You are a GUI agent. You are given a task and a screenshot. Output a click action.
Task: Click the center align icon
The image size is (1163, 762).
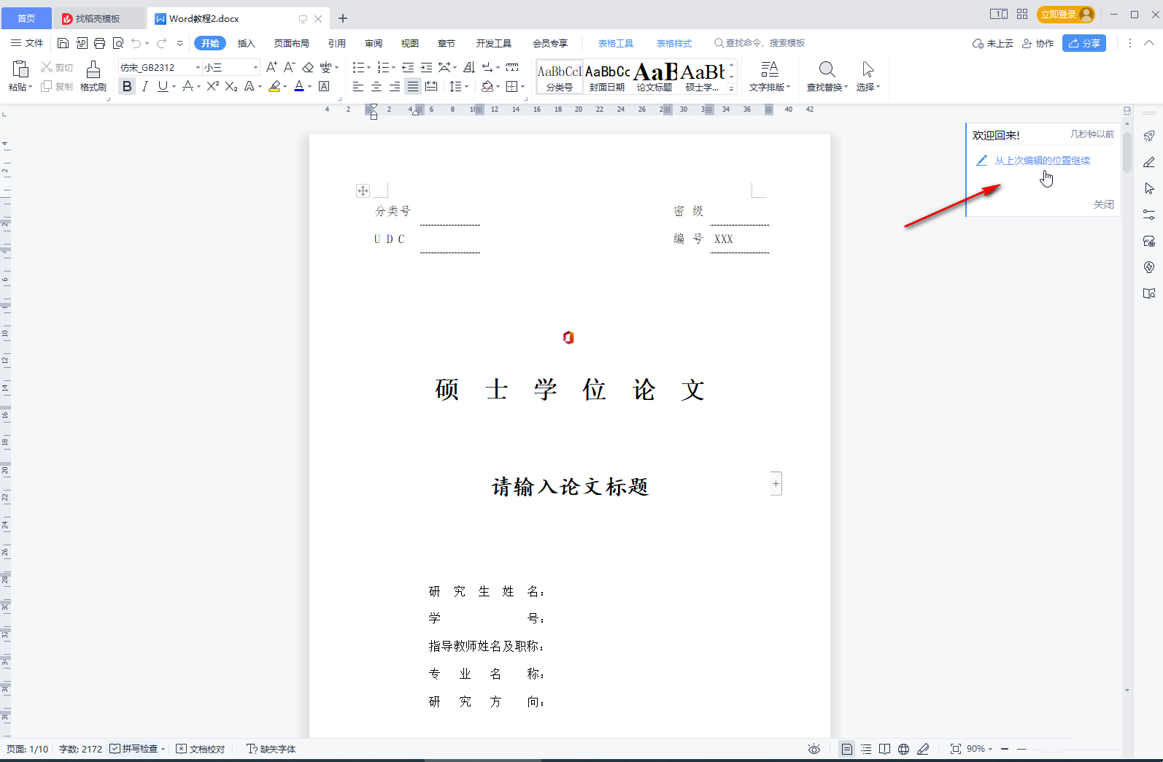(x=376, y=87)
